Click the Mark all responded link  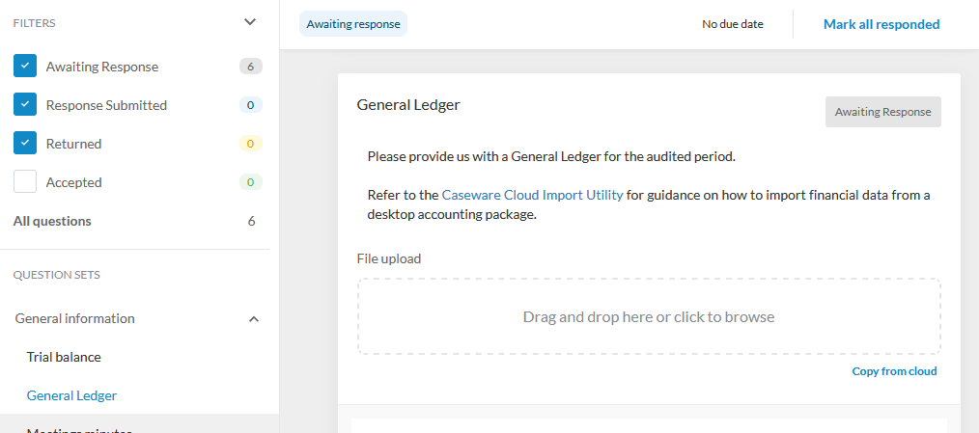[881, 24]
